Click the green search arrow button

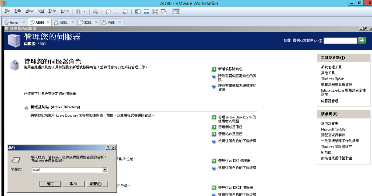click(362, 41)
